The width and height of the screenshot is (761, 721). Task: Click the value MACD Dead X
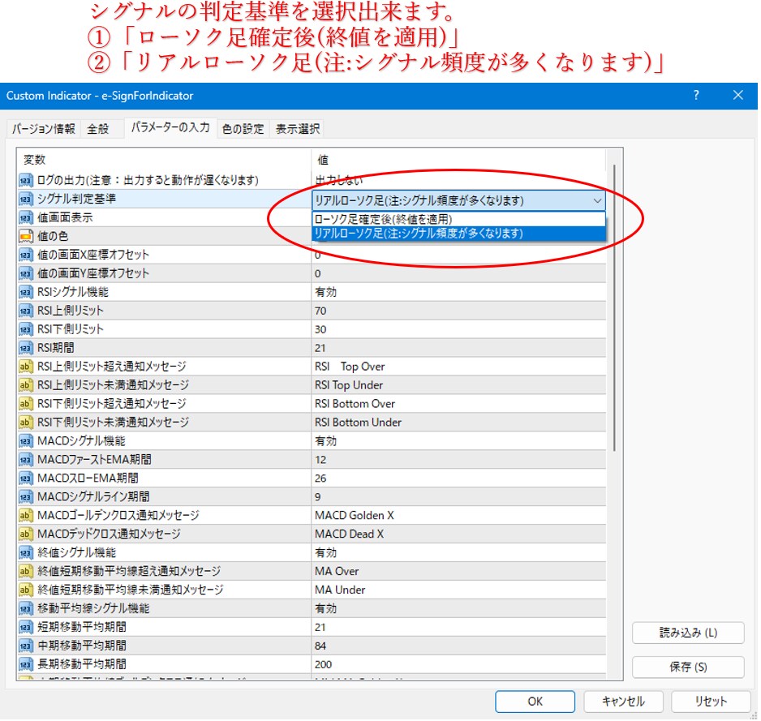pyautogui.click(x=349, y=534)
